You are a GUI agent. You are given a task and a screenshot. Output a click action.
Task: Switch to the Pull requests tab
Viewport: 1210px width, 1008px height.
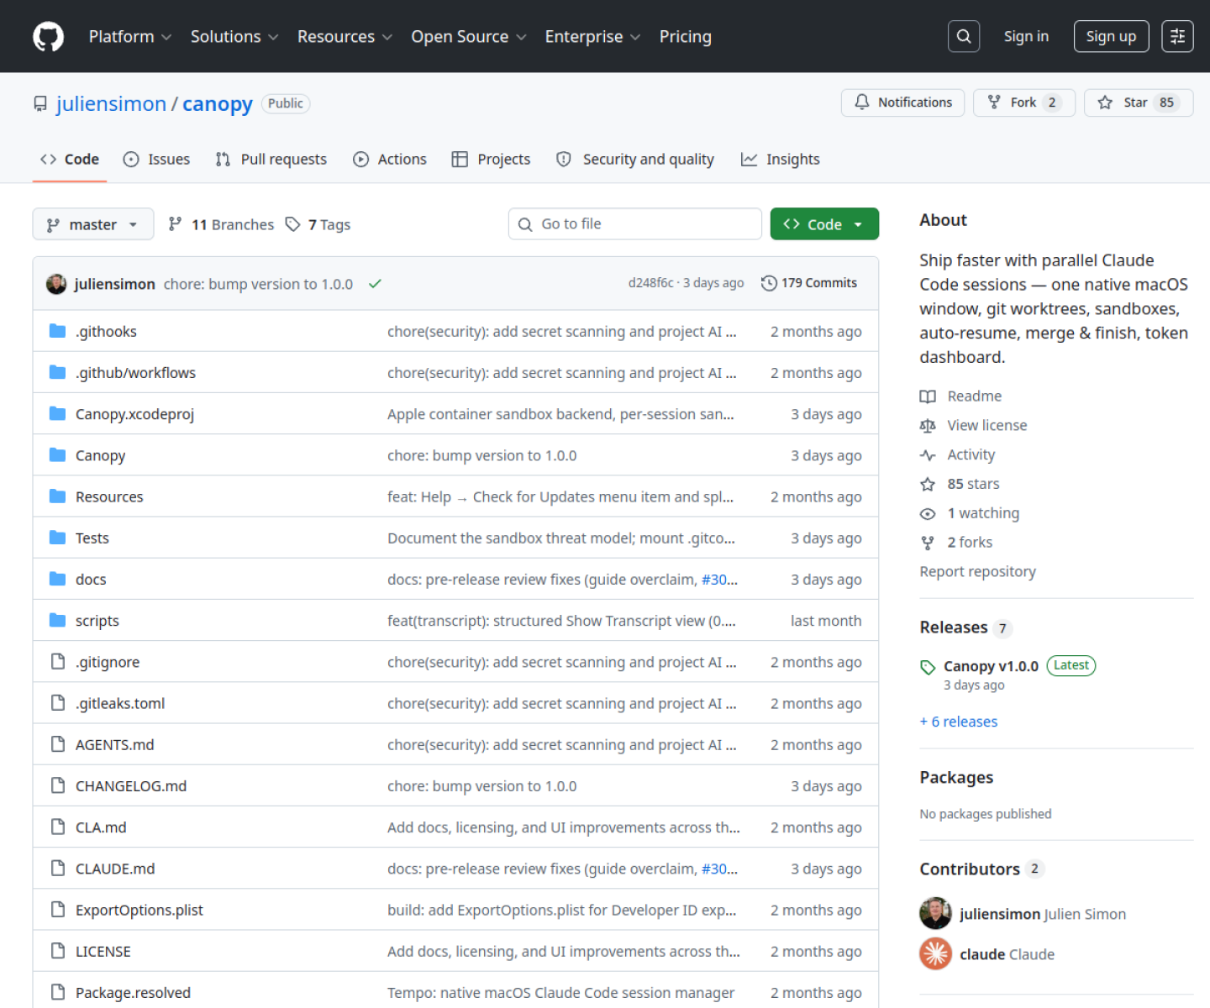[x=271, y=160]
